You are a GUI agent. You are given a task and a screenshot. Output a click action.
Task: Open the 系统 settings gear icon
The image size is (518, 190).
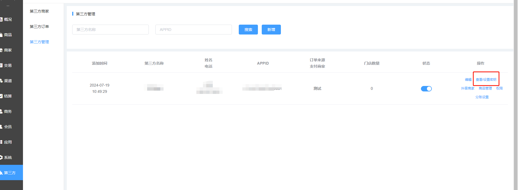1,157
